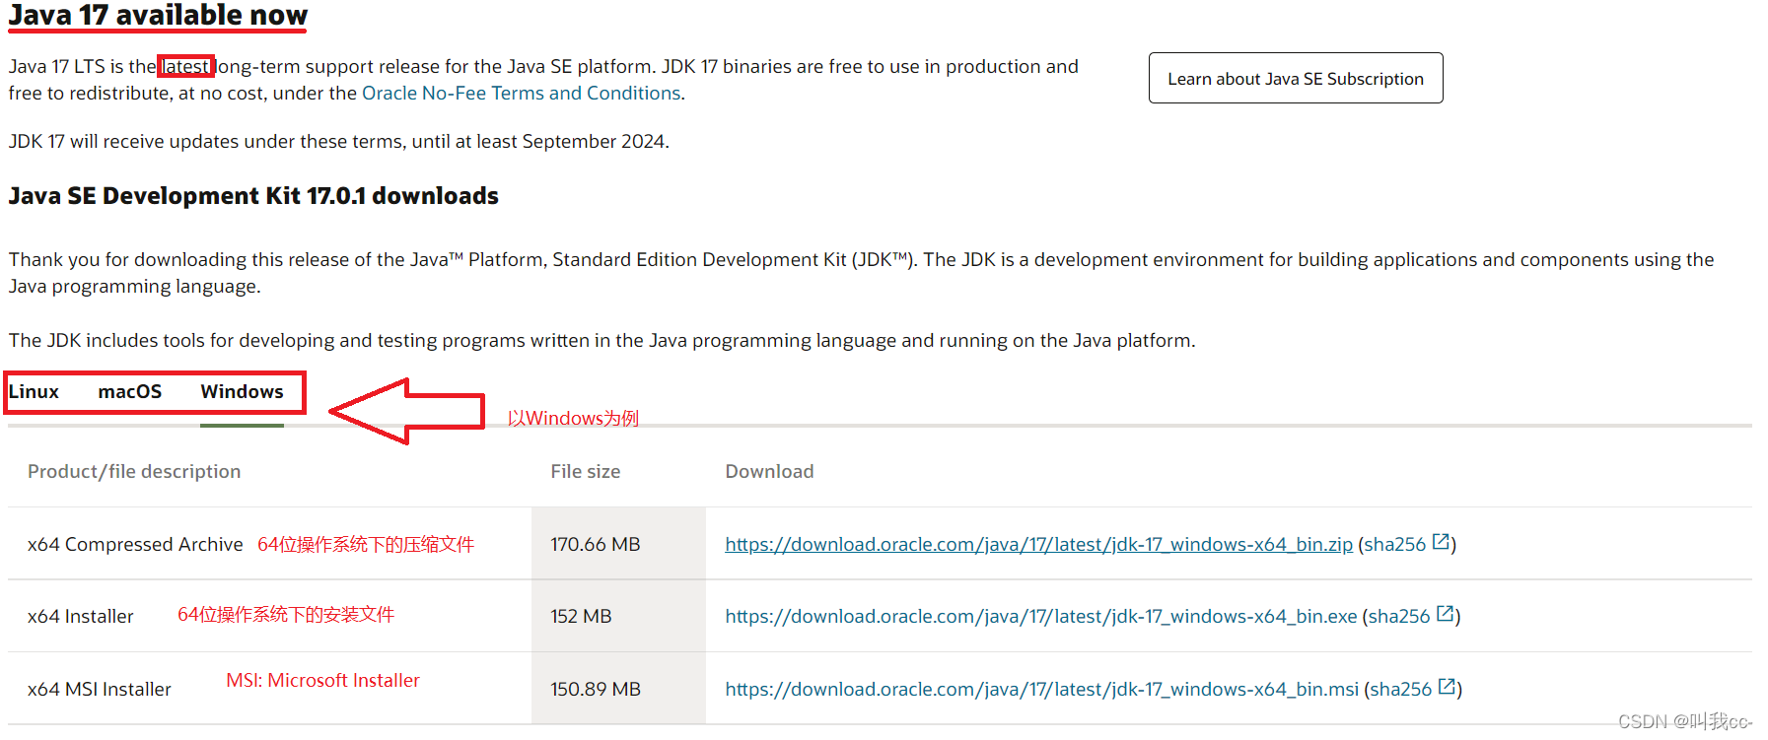Click Learn about Java SE Subscription button

pyautogui.click(x=1296, y=78)
